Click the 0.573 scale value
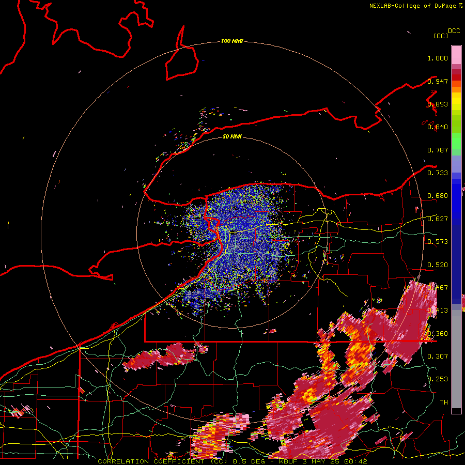This screenshot has width=465, height=465. (438, 242)
